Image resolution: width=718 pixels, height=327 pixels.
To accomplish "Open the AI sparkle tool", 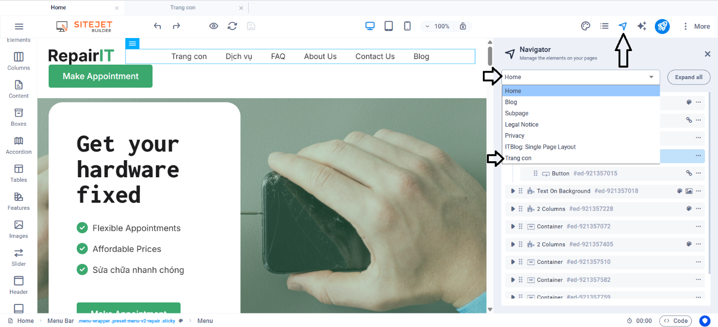I will [x=641, y=26].
